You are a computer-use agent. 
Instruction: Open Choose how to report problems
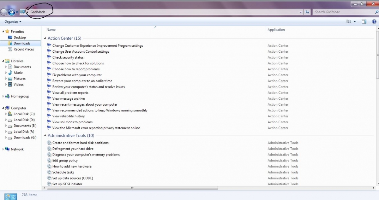pyautogui.click(x=76, y=69)
